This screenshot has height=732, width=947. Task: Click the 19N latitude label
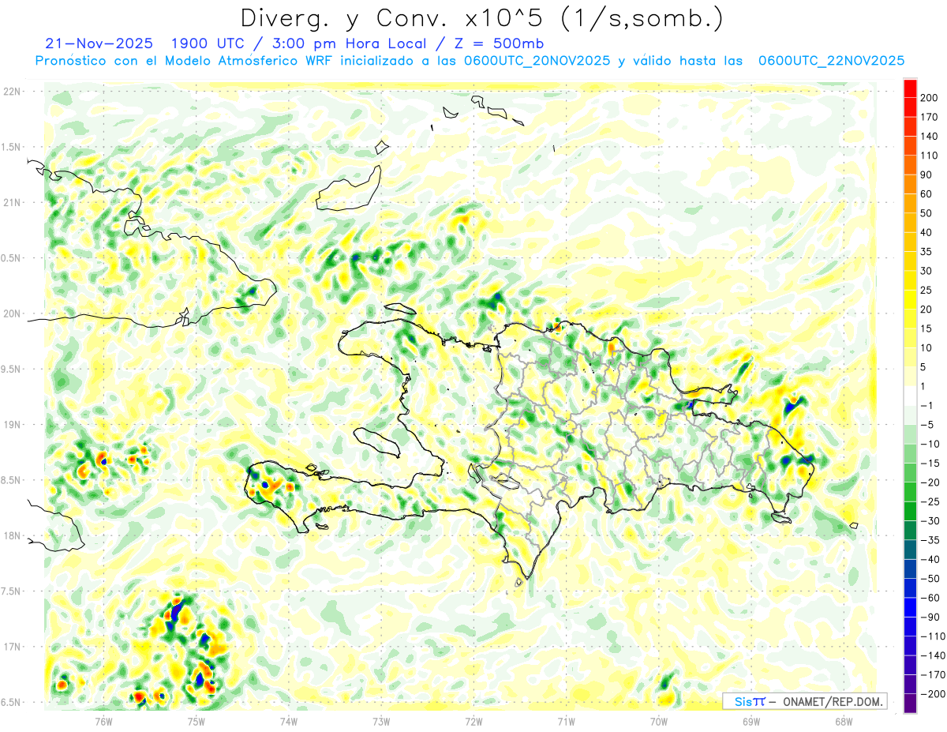[13, 425]
